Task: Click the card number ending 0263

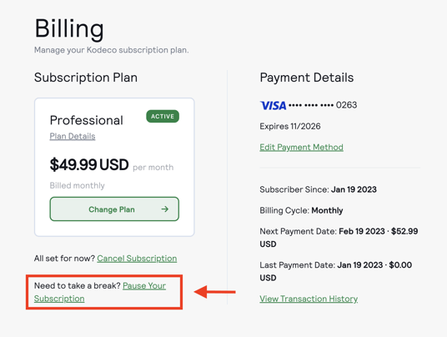Action: click(x=323, y=105)
